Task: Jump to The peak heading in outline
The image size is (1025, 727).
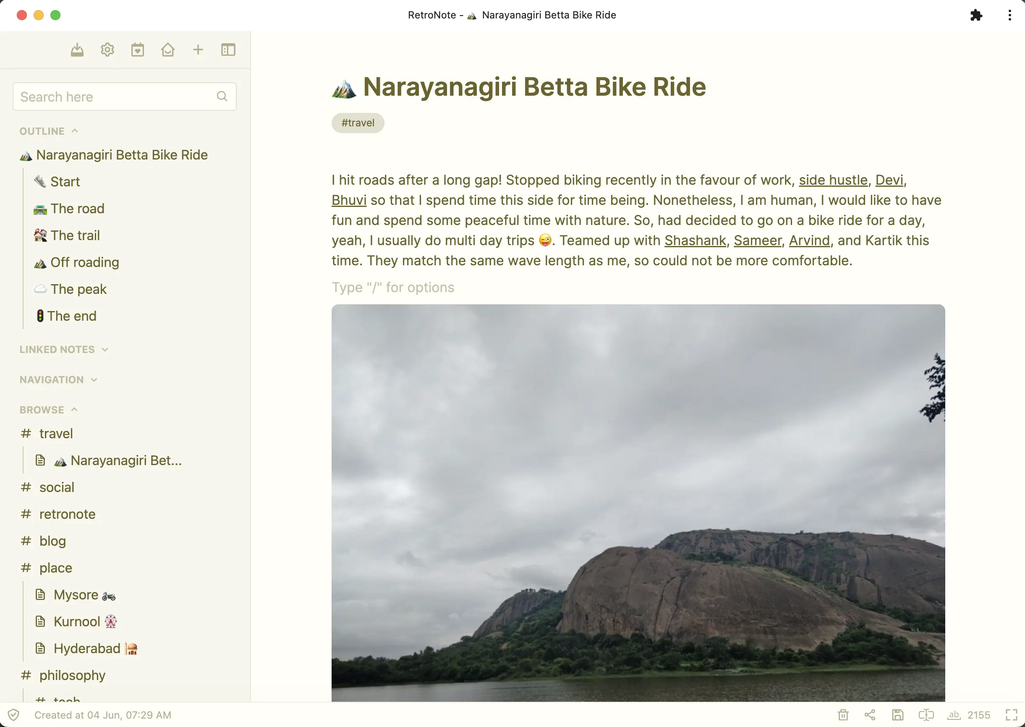Action: click(70, 289)
